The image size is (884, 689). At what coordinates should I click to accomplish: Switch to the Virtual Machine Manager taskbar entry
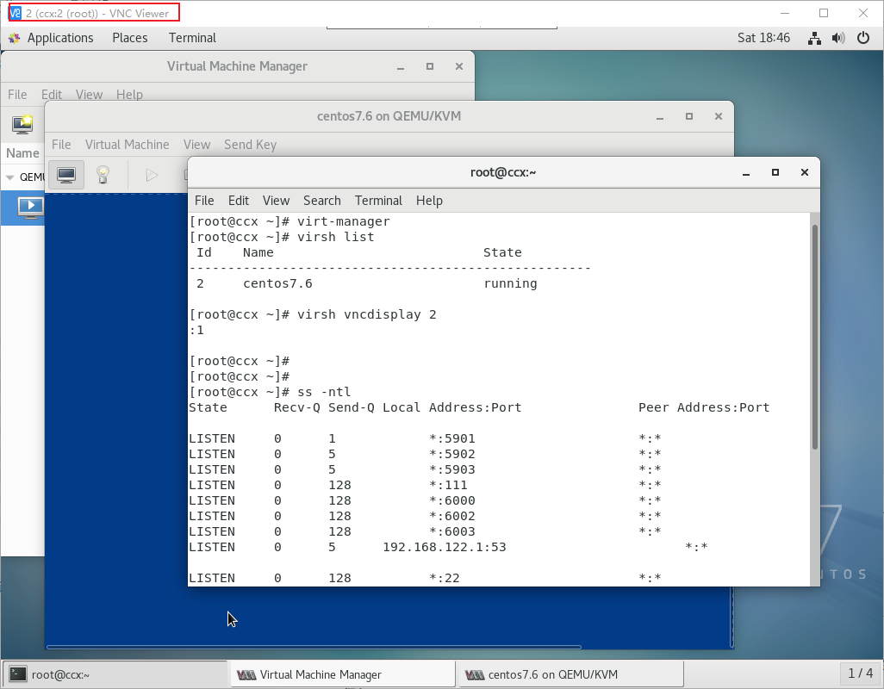tap(341, 673)
